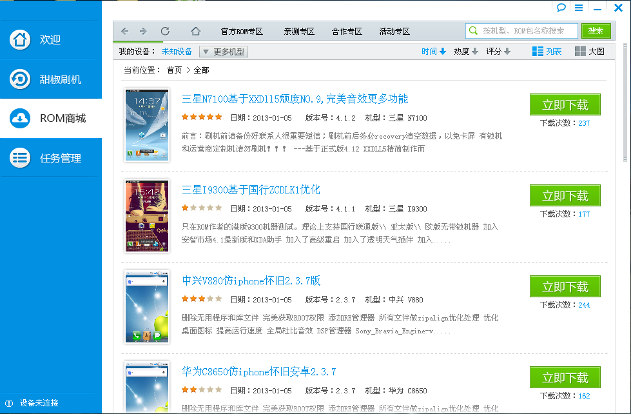The height and width of the screenshot is (414, 631).
Task: Click download count 244
Action: [x=584, y=305]
